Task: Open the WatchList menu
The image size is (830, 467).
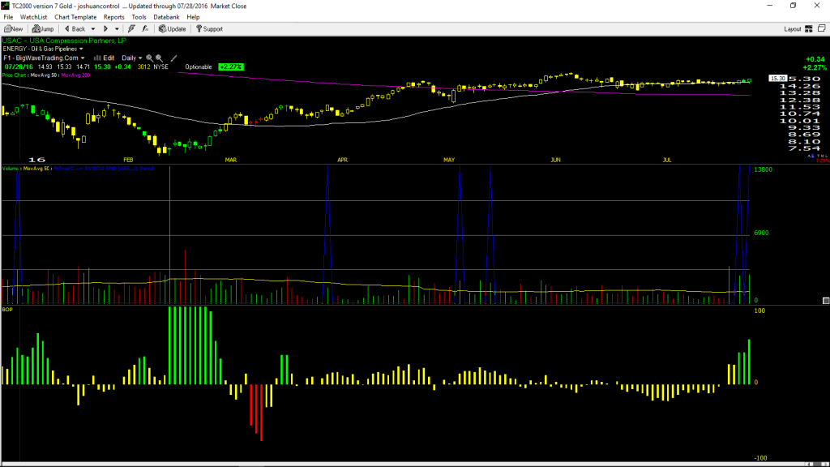Action: [x=33, y=17]
